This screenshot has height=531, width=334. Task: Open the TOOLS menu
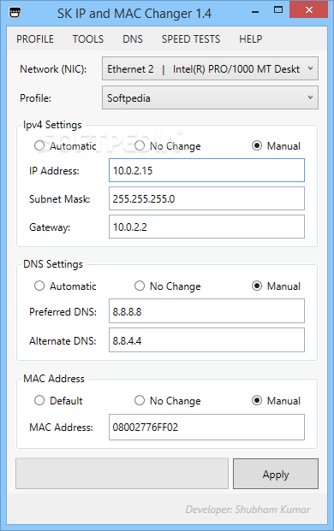click(88, 39)
